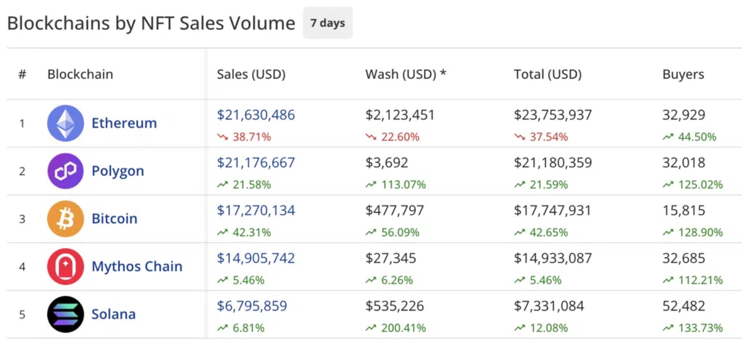
Task: Sort by Total (USD) column header
Action: (547, 74)
